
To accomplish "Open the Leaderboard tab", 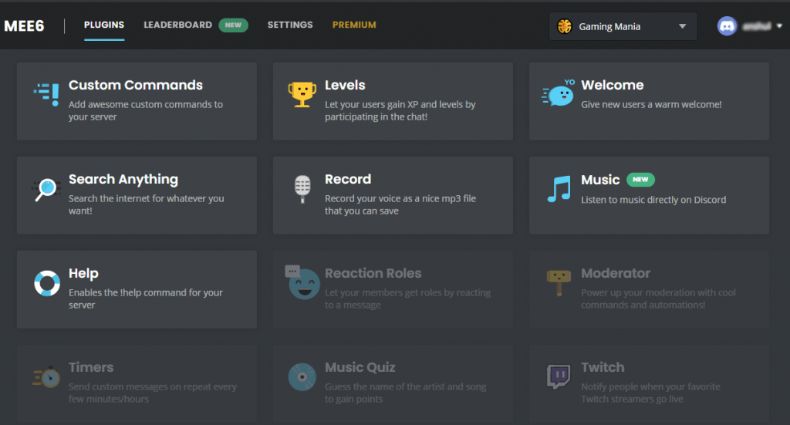I will [x=178, y=25].
